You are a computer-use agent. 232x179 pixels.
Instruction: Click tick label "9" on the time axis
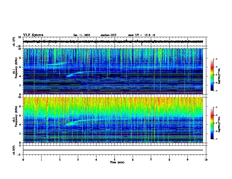187,160
